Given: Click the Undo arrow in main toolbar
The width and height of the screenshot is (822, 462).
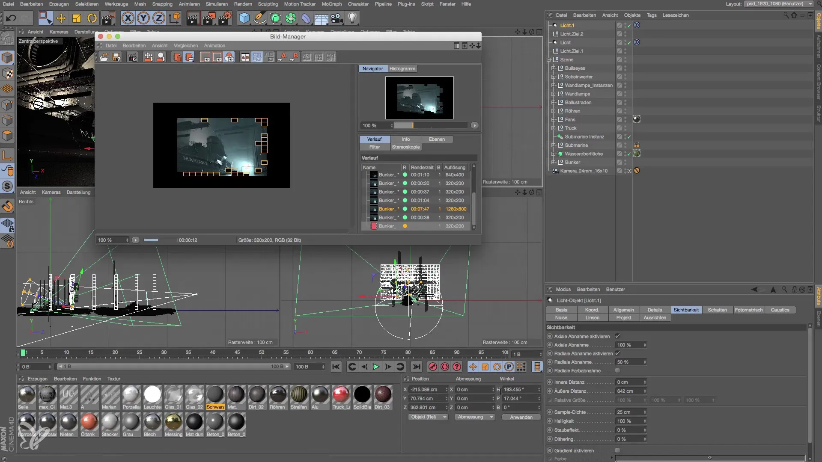Looking at the screenshot, I should point(11,18).
